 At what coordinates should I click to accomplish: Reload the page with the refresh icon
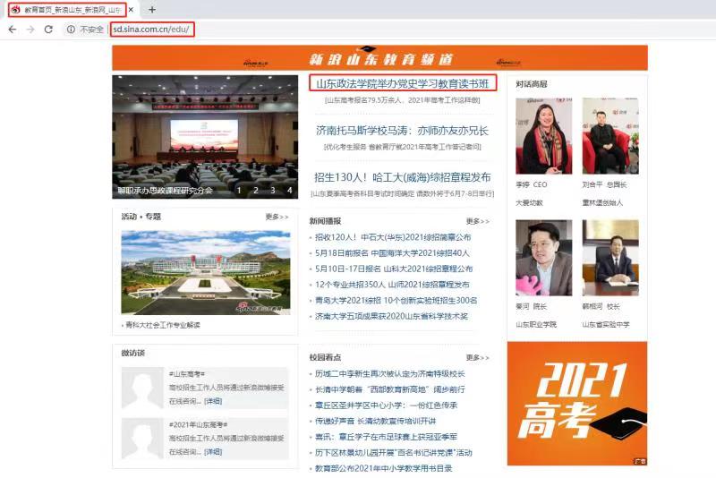coord(48,30)
